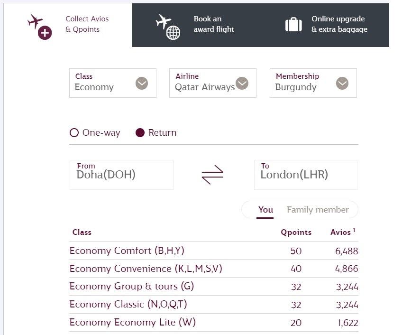The image size is (402, 335).
Task: Open the Class Economy dropdown
Action: tap(113, 83)
